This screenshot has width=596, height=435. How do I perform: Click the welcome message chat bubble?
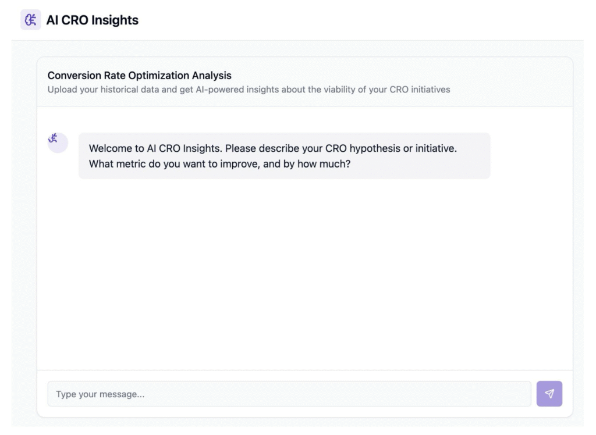[x=284, y=156]
